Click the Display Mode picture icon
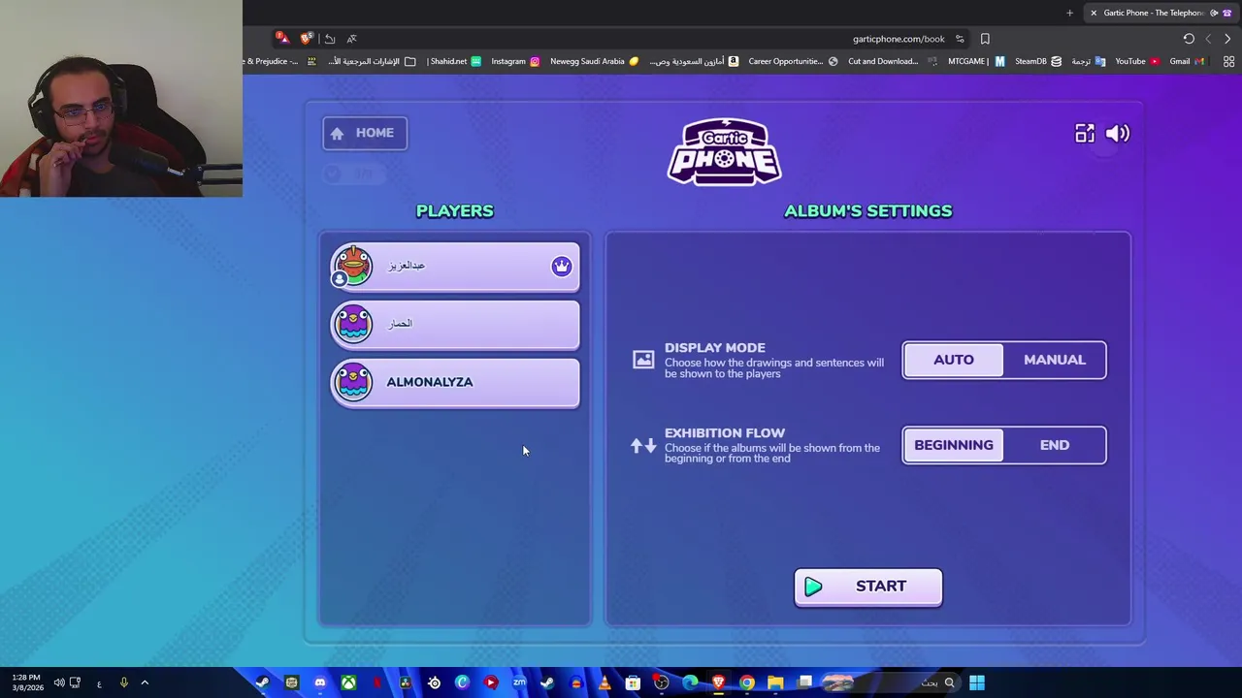1242x698 pixels. click(643, 360)
